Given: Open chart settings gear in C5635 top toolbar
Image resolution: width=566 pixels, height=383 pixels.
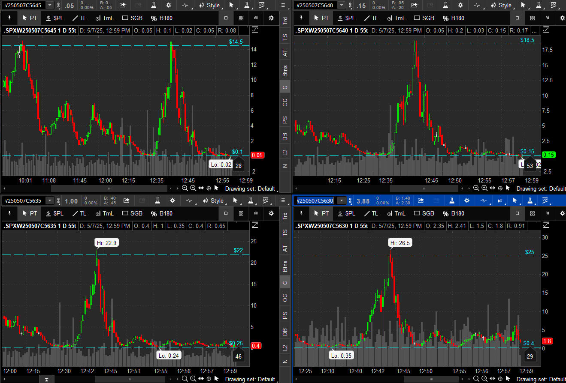Looking at the screenshot, I should [173, 200].
